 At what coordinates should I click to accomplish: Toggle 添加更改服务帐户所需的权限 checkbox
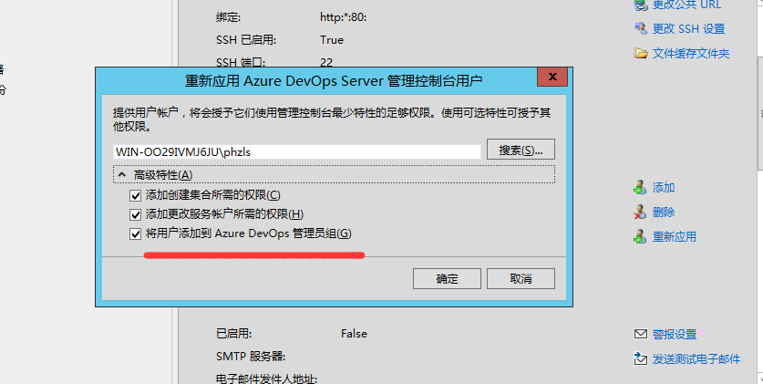click(136, 214)
